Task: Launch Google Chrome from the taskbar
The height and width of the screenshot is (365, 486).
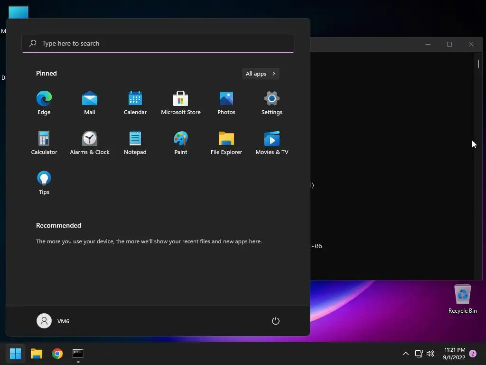Action: pos(57,354)
